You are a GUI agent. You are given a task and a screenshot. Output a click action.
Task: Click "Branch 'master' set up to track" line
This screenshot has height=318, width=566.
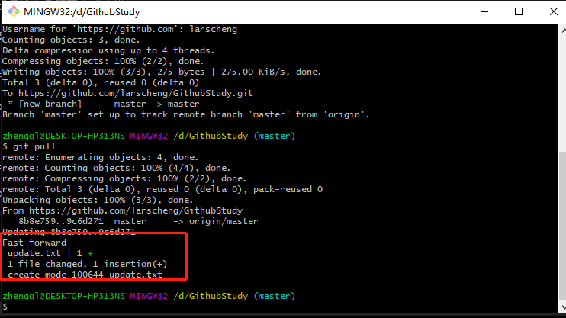[x=186, y=114]
